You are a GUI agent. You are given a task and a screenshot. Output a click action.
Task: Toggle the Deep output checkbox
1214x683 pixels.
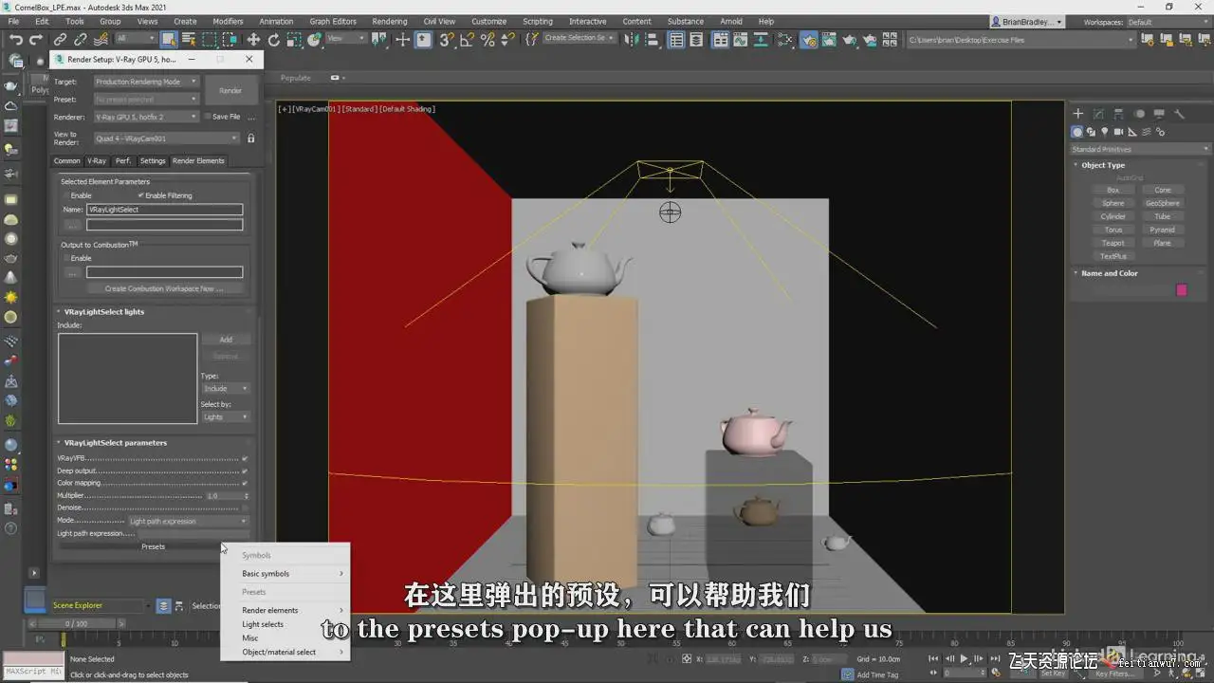tap(245, 471)
